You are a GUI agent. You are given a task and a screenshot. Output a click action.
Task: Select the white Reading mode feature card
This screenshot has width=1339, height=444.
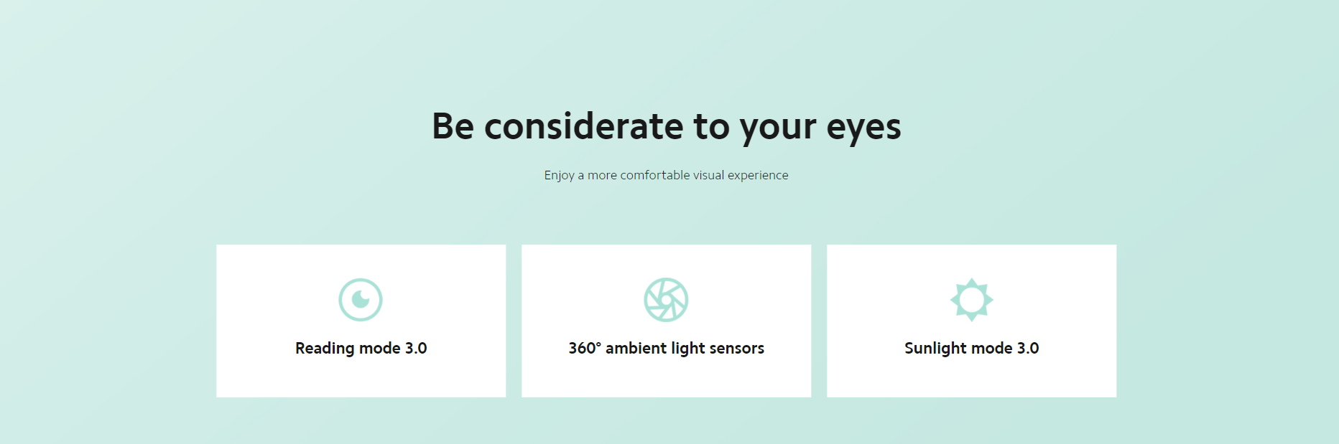[x=361, y=321]
